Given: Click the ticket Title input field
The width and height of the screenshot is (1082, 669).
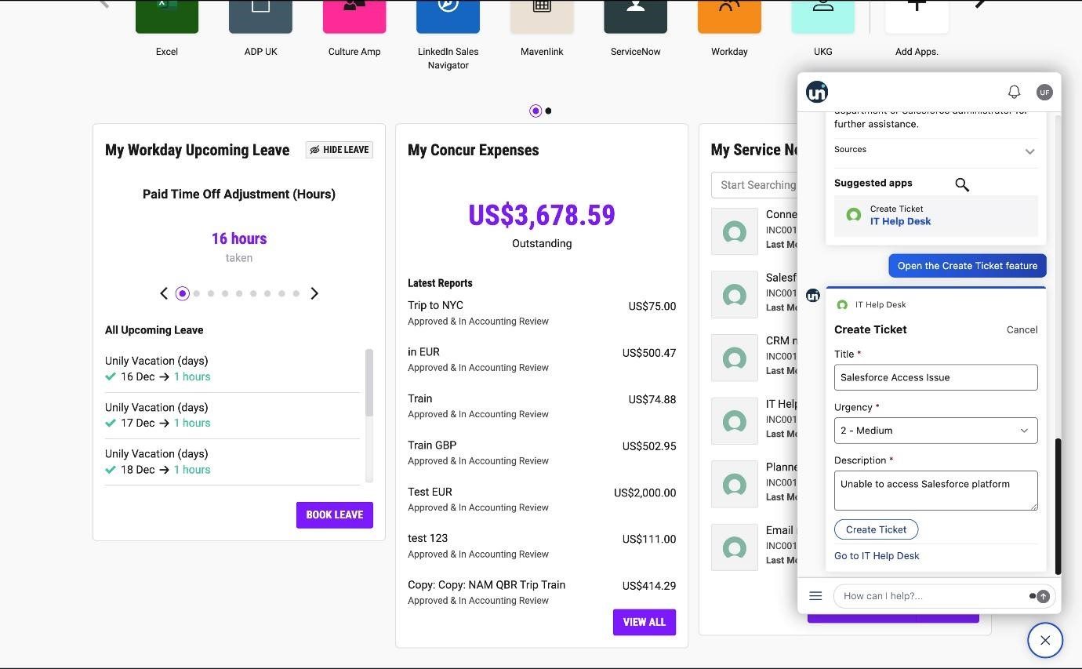Looking at the screenshot, I should point(935,377).
